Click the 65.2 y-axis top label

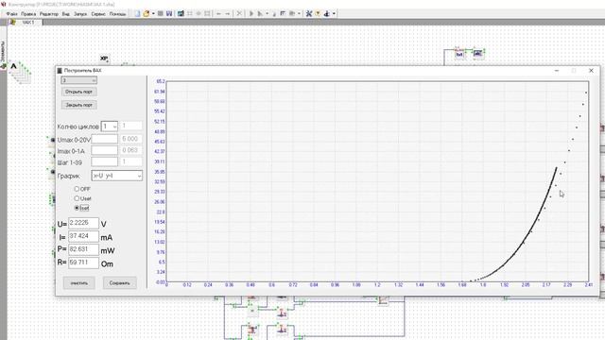161,81
